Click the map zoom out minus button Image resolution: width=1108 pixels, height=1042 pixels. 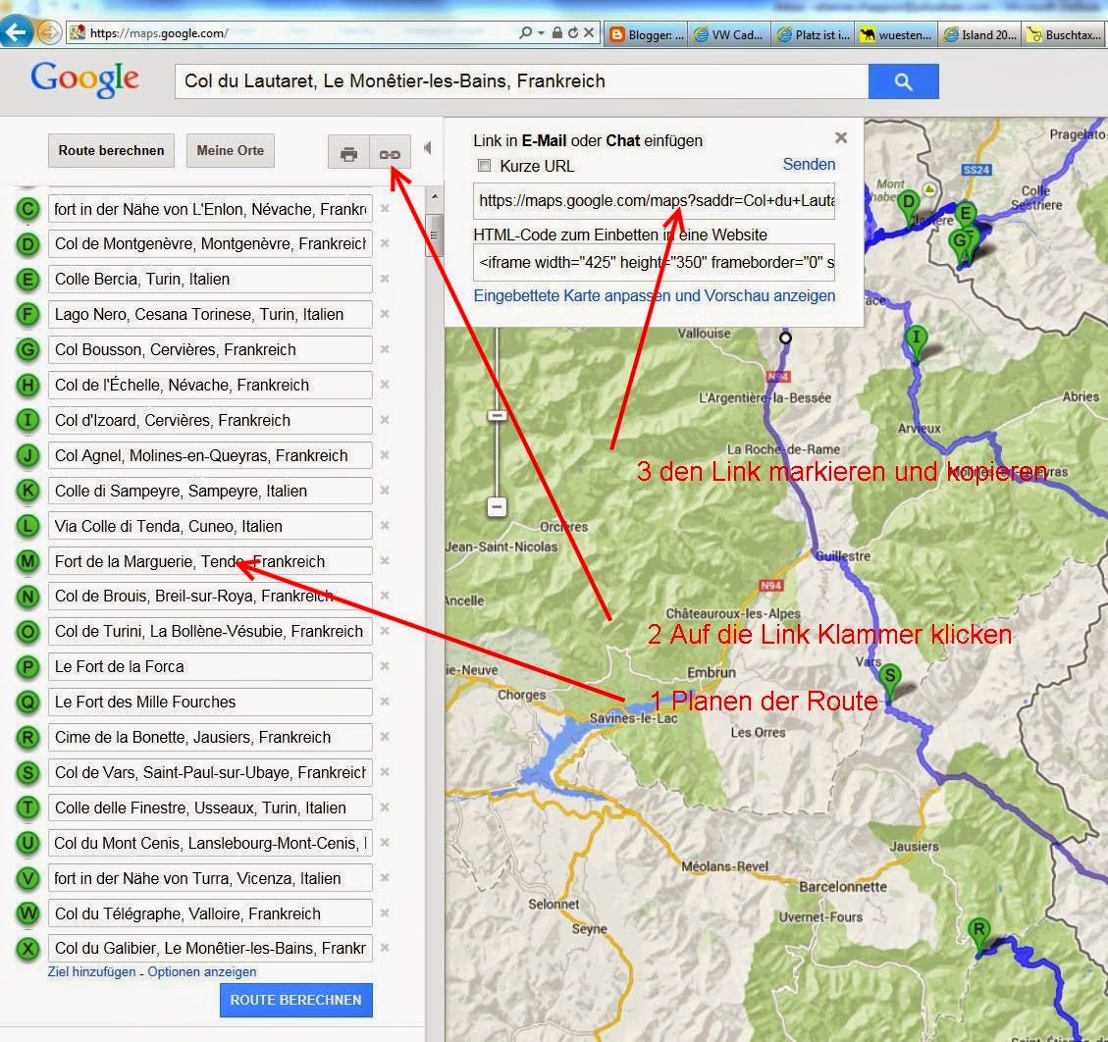pos(497,506)
